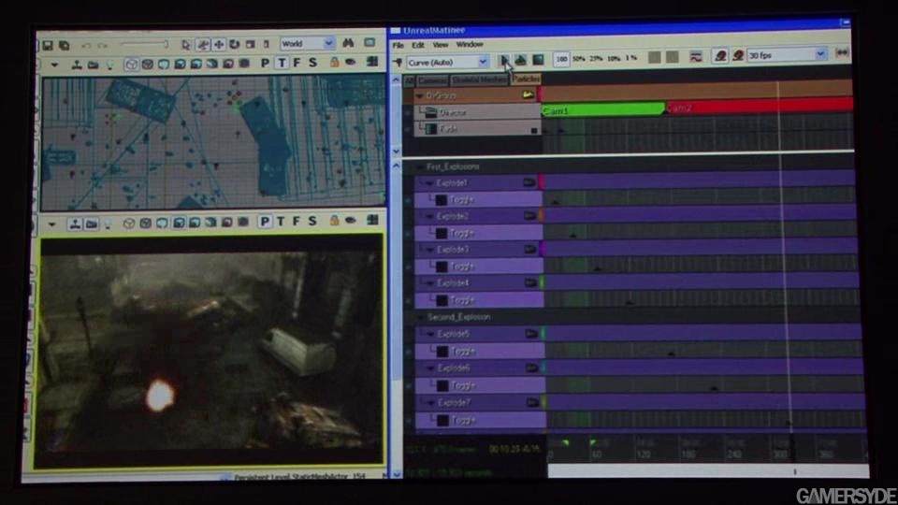898x505 pixels.
Task: Click the grid layout icon at the top viewport toolbar's end
Action: (373, 62)
